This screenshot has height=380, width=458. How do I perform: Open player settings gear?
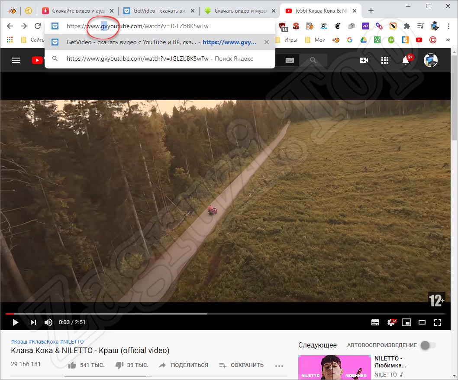pos(391,322)
